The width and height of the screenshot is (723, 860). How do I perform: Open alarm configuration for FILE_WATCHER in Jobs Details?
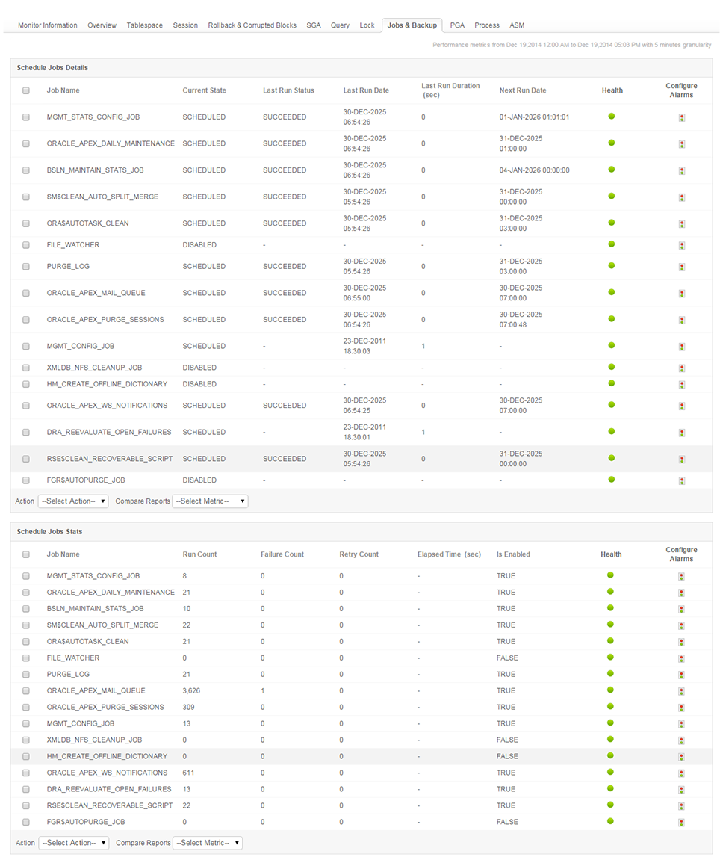click(x=682, y=246)
